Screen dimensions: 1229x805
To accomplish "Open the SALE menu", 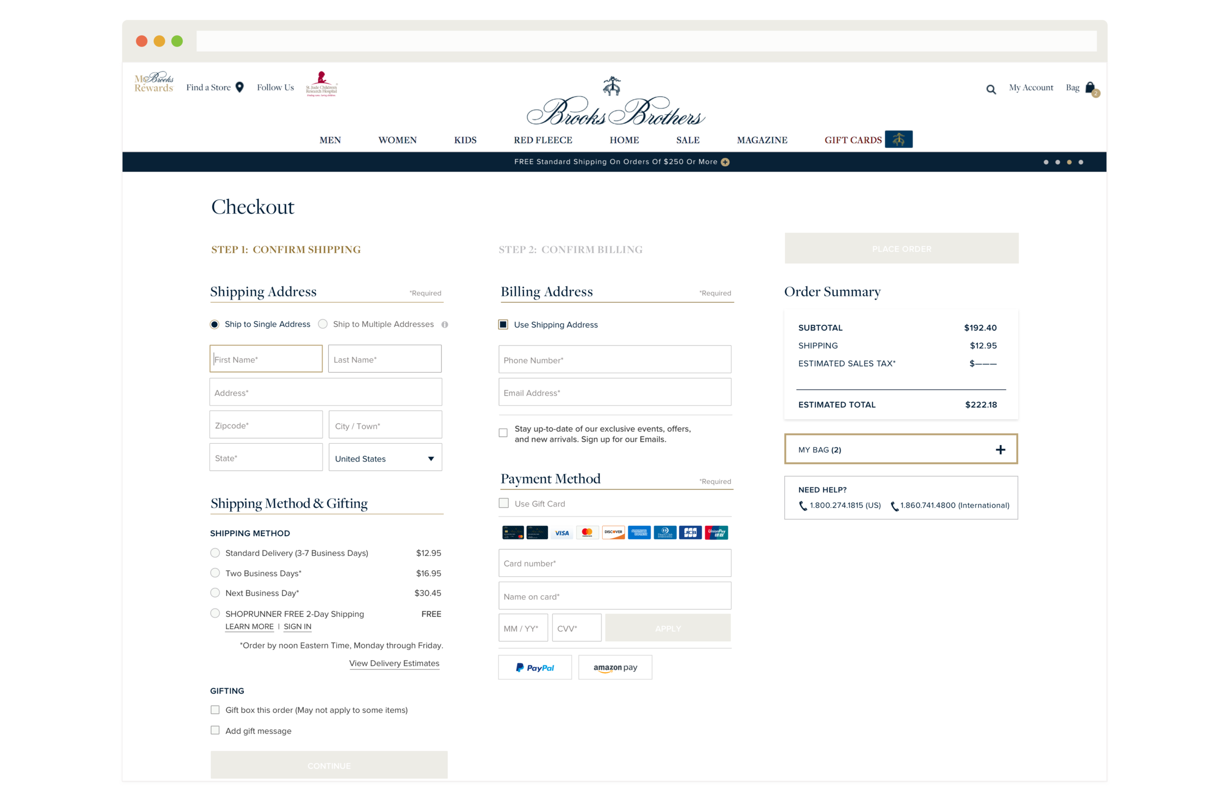I will 688,141.
